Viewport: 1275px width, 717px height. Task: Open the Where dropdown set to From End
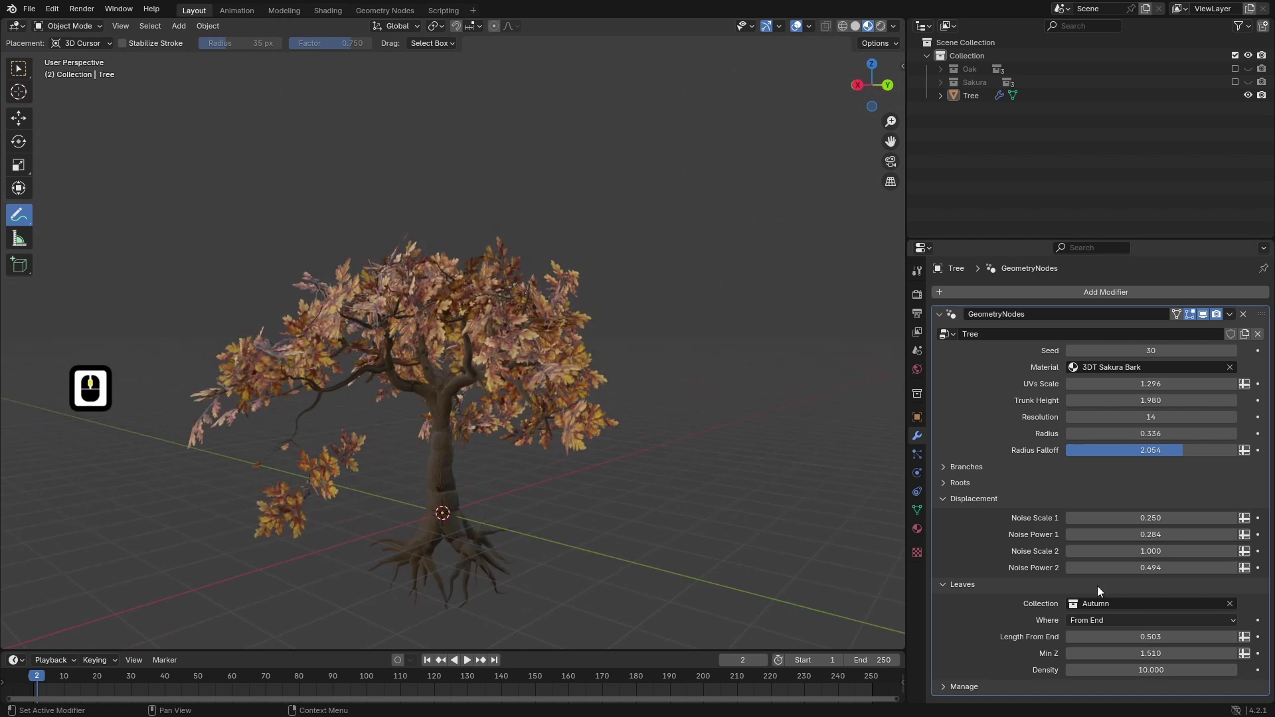click(1152, 620)
